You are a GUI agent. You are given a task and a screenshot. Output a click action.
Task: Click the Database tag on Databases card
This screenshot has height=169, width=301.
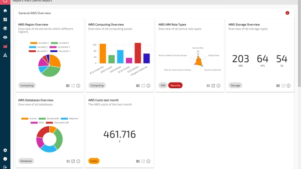26,161
